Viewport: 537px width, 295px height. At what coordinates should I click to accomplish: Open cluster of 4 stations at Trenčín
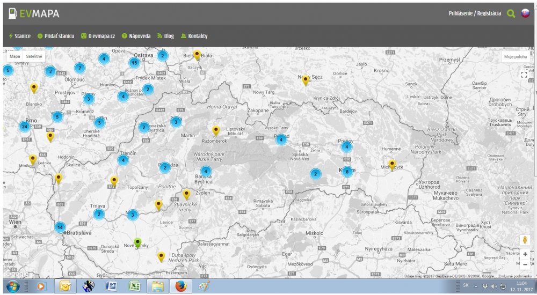[123, 160]
